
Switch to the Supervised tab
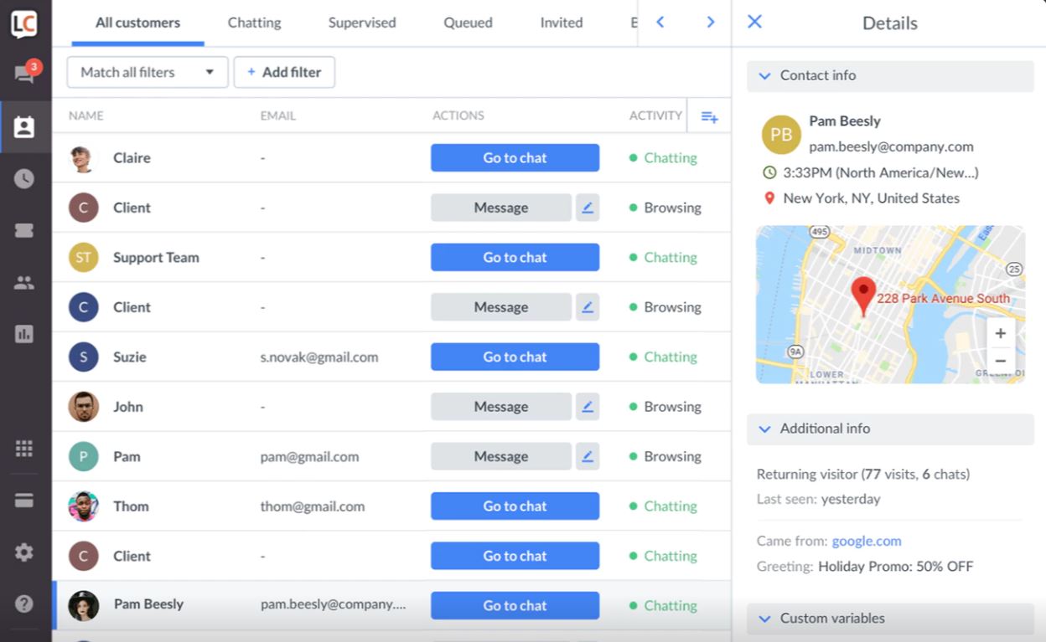(362, 23)
